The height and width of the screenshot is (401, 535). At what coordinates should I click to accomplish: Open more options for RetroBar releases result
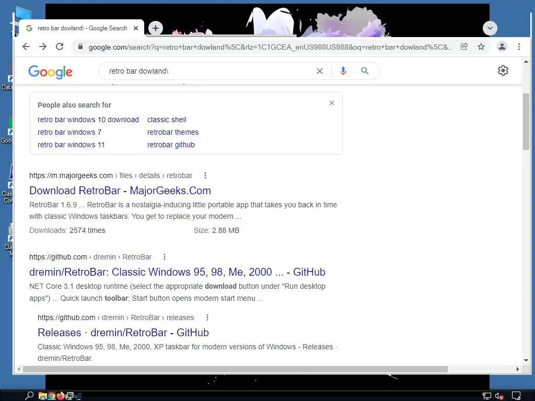pyautogui.click(x=207, y=318)
